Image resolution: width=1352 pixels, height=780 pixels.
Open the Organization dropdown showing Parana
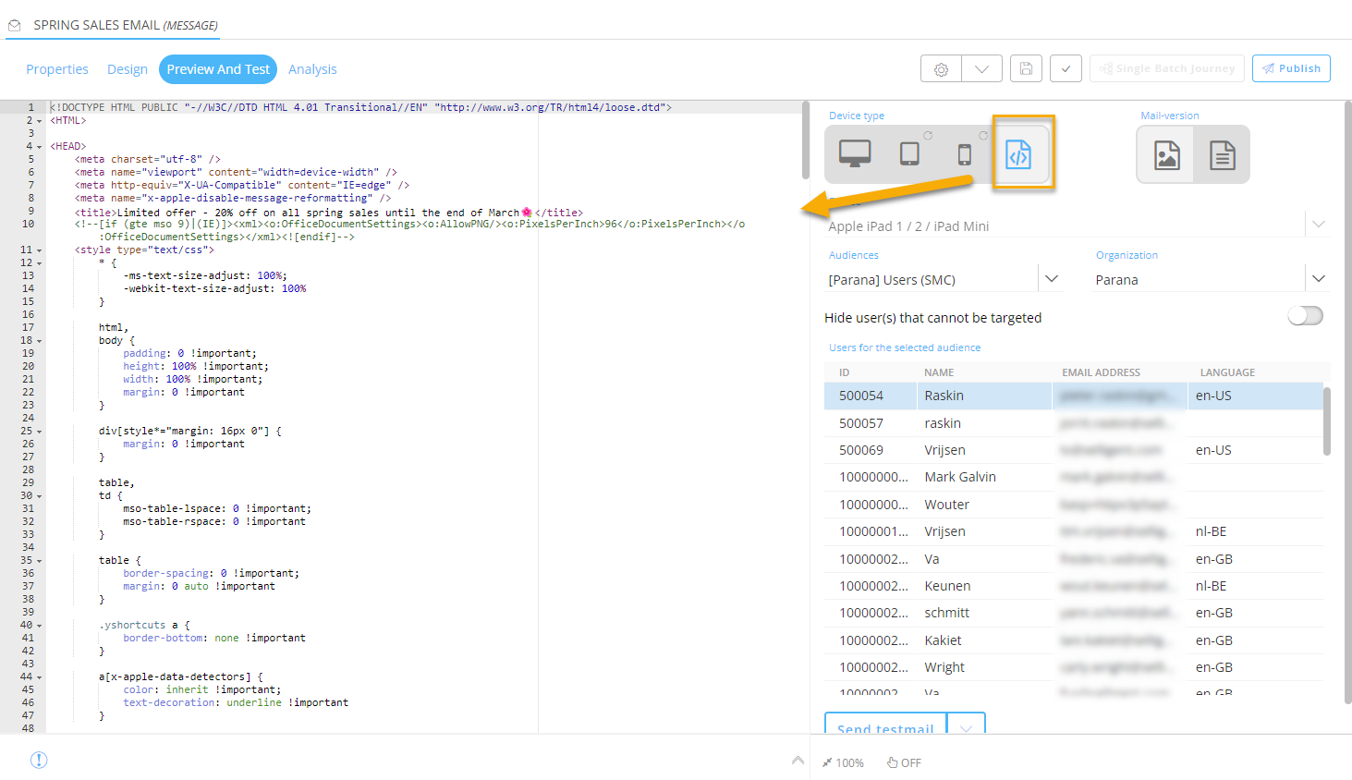[1318, 279]
